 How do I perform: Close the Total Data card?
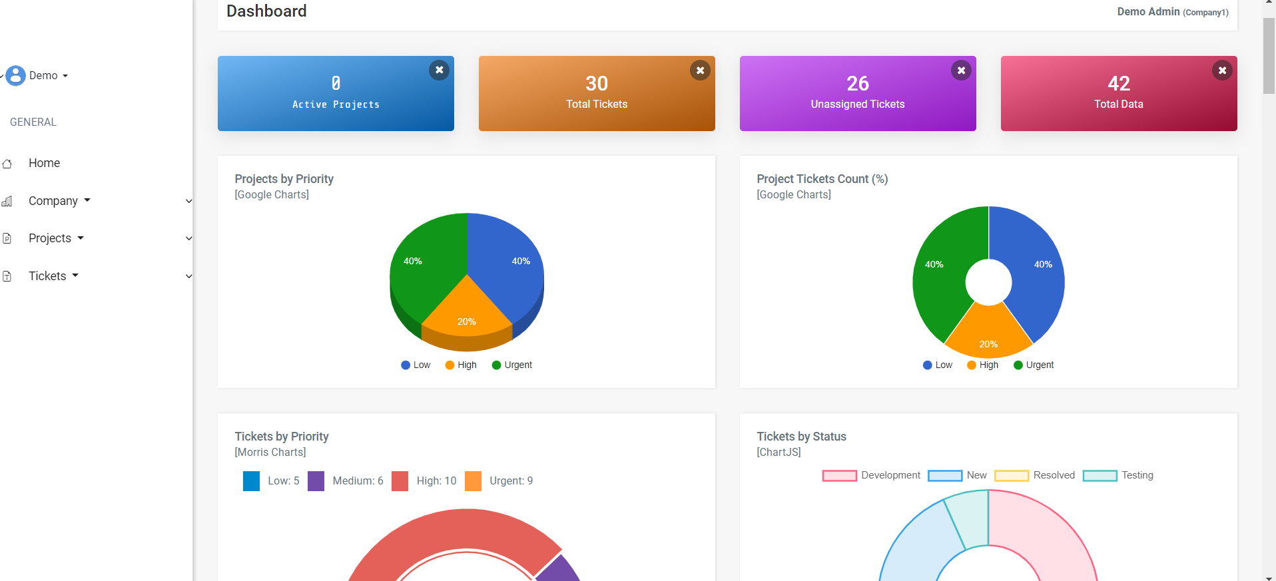(1222, 70)
